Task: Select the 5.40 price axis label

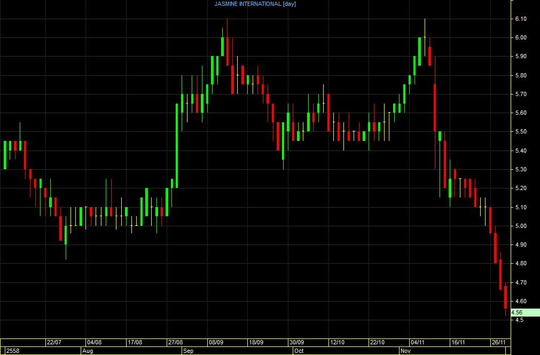Action: point(521,151)
